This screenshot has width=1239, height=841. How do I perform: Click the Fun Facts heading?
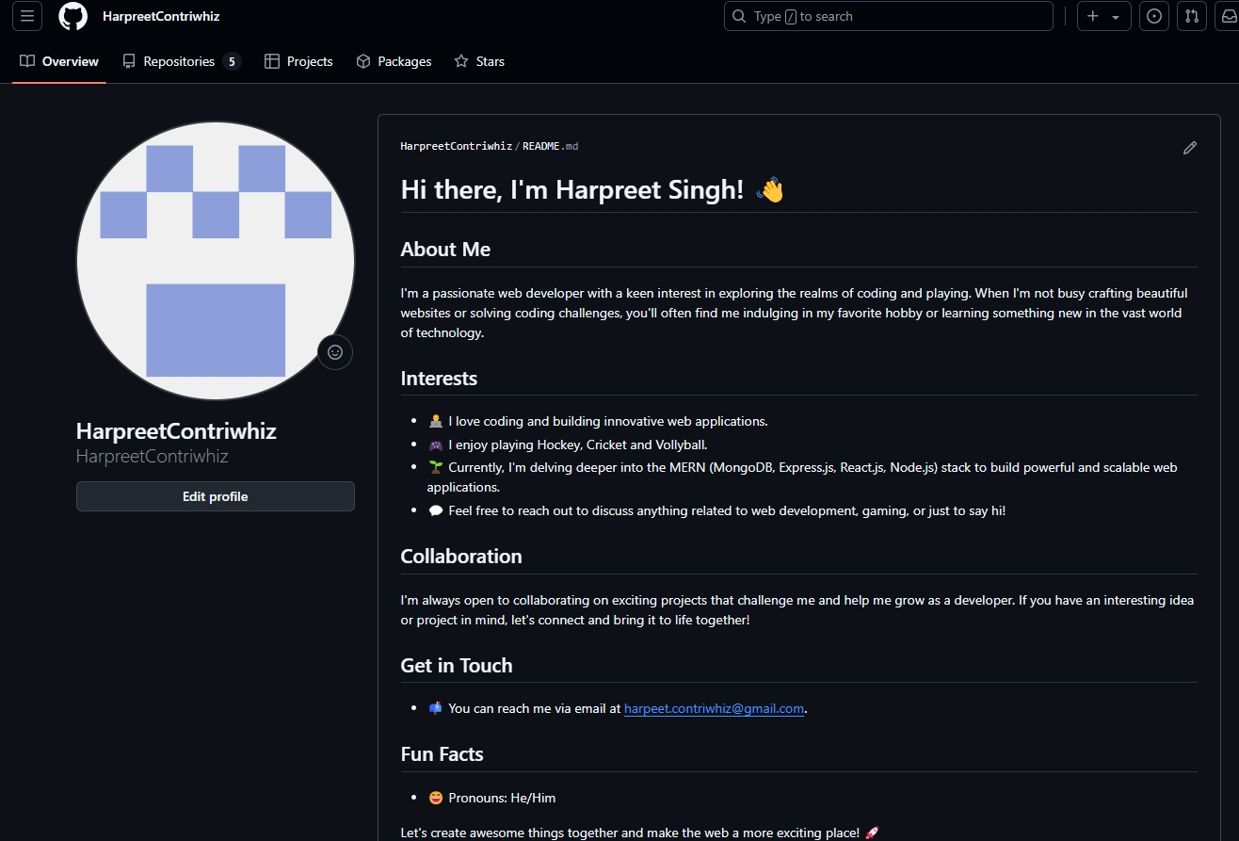click(x=442, y=753)
